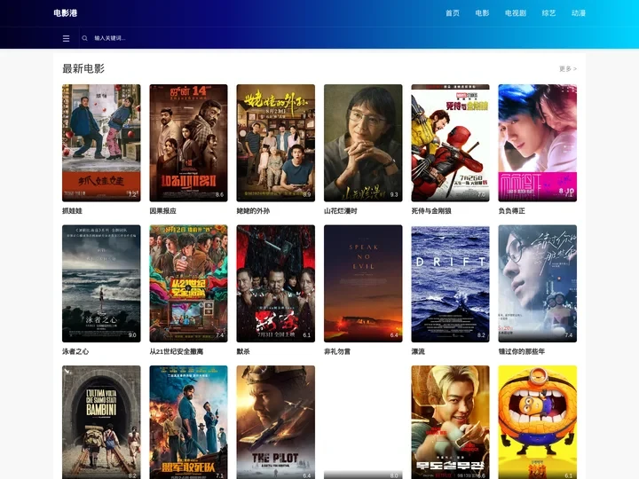
Task: Click the 非礼勿言 title link
Action: (x=337, y=351)
